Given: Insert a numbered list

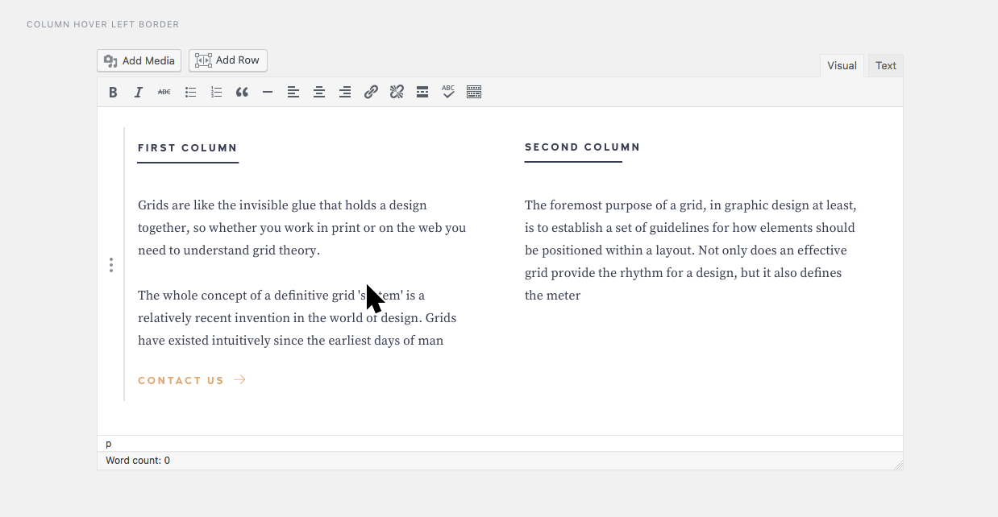Looking at the screenshot, I should [x=216, y=93].
